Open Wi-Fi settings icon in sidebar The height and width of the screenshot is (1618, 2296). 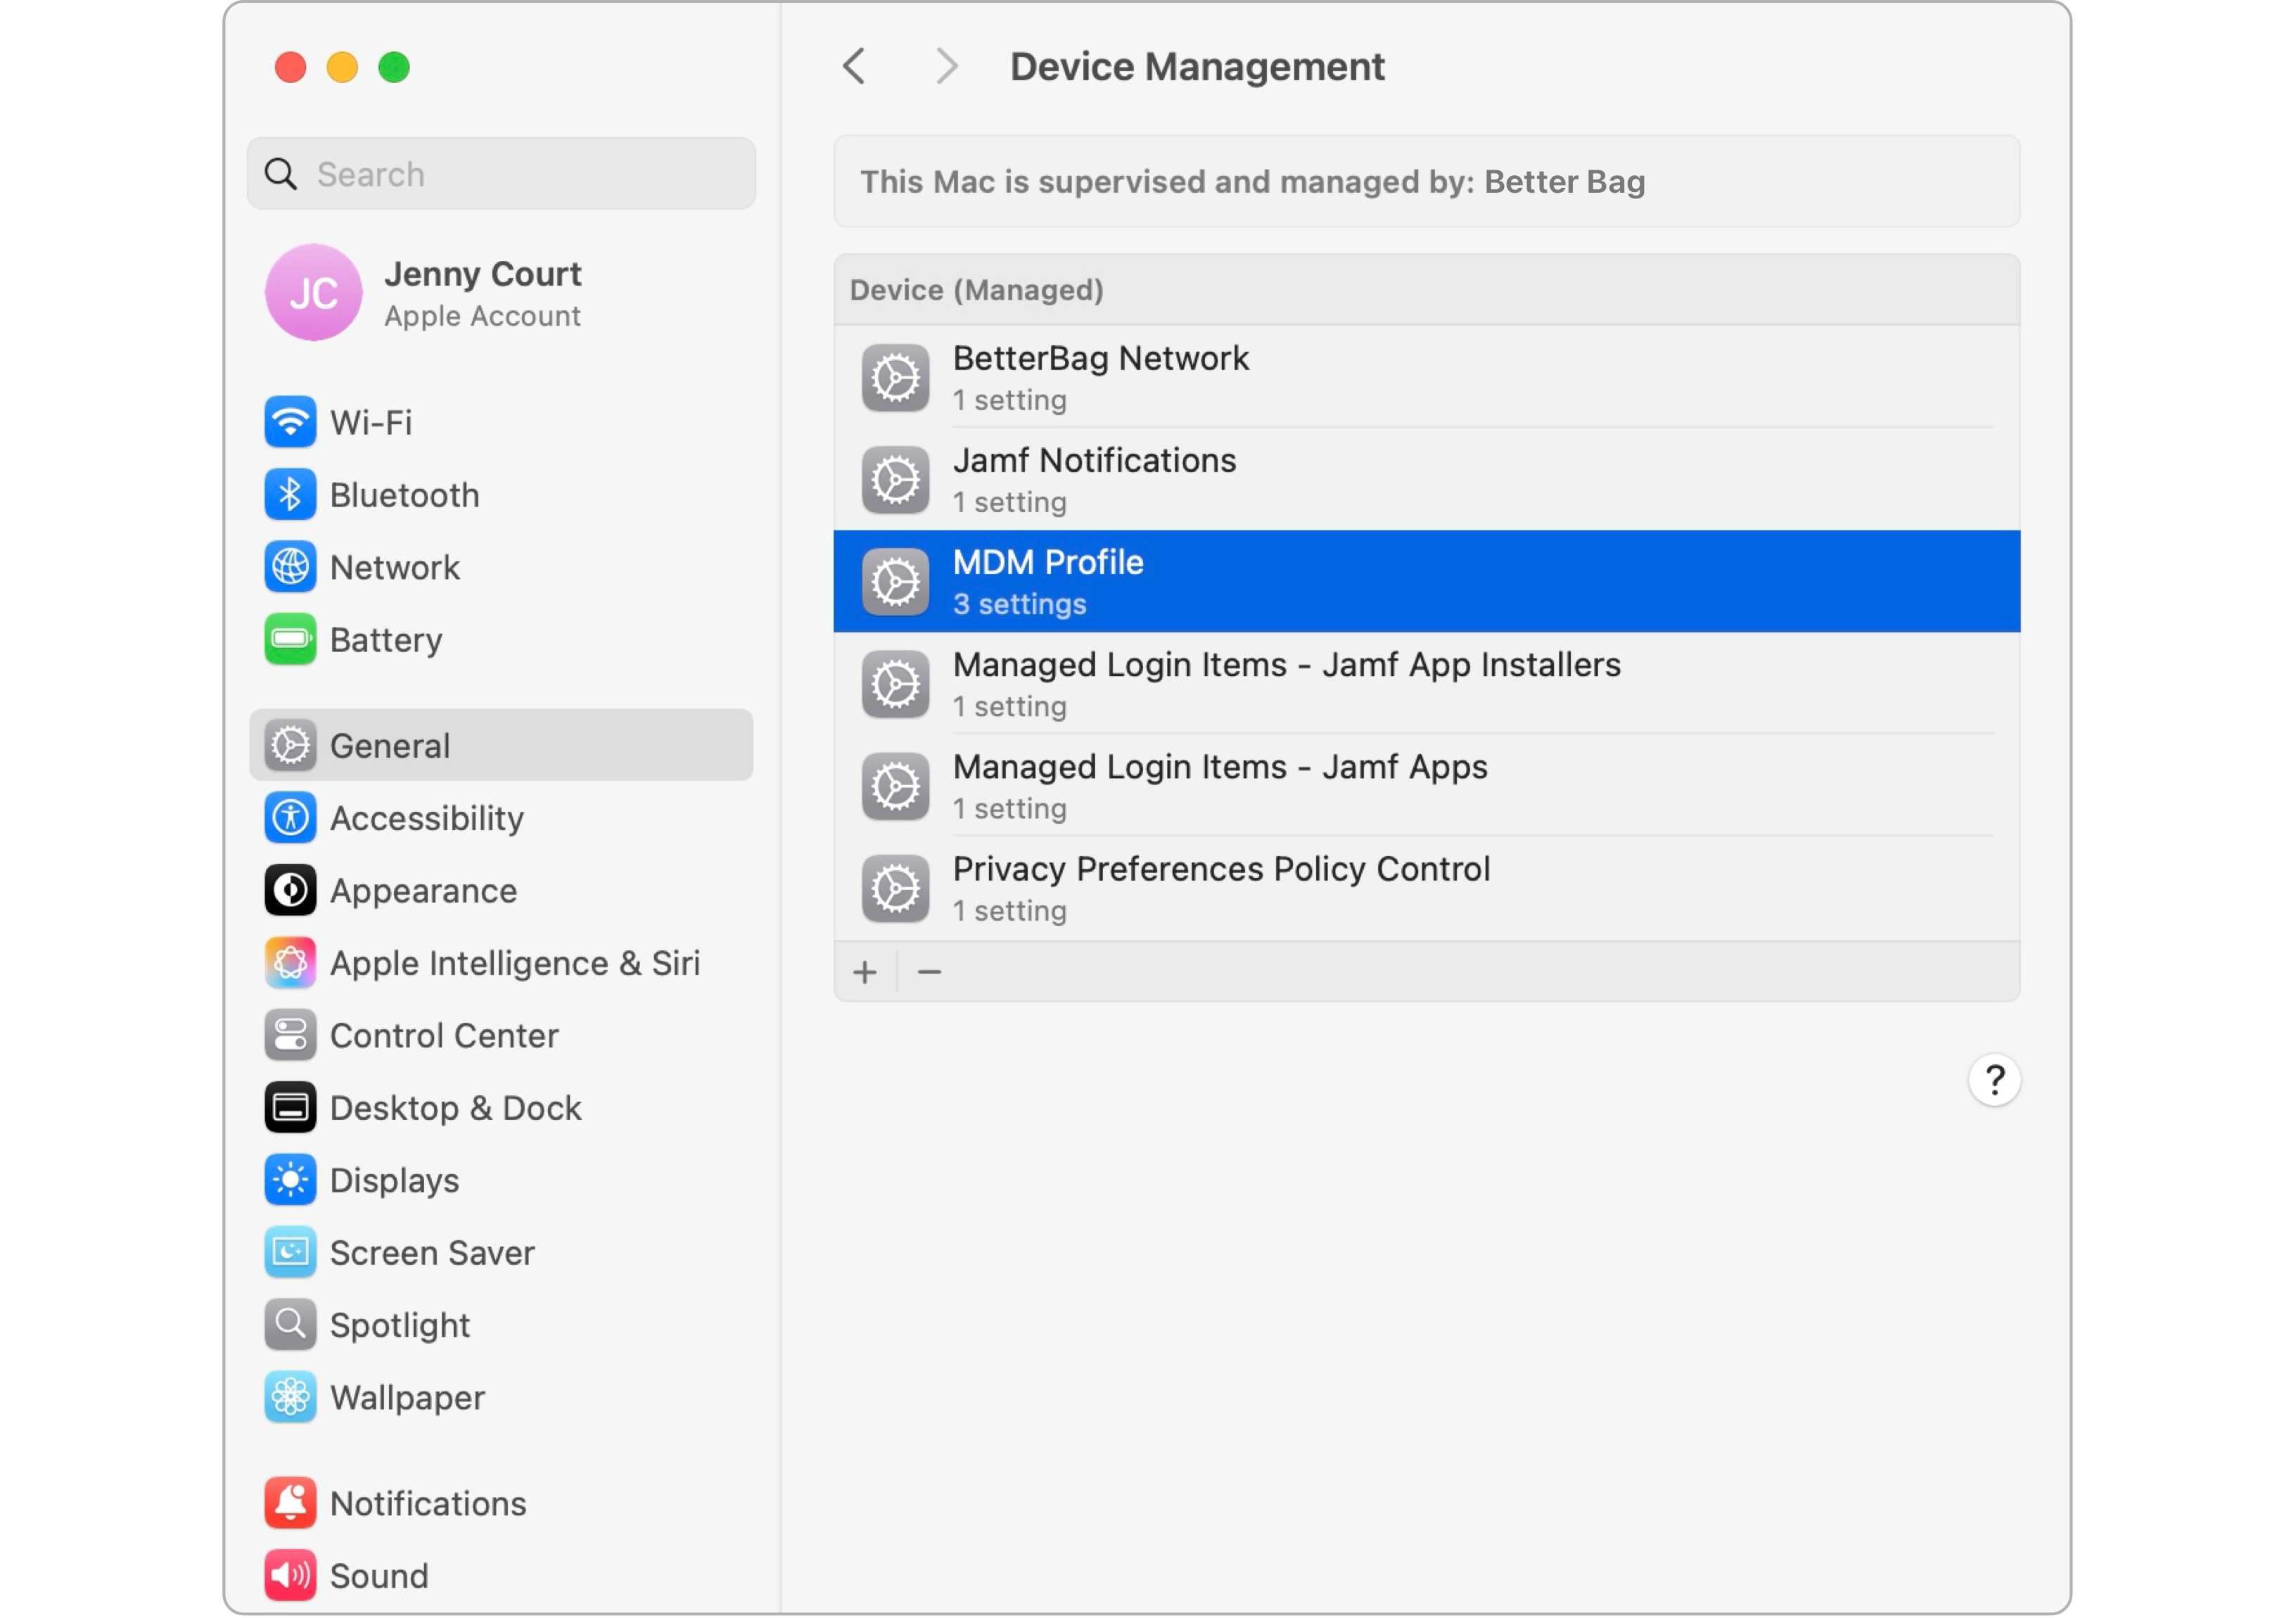coord(290,422)
